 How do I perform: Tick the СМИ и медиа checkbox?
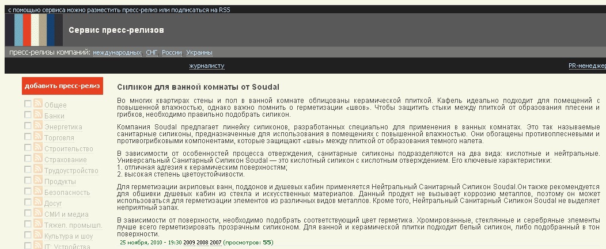28,213
